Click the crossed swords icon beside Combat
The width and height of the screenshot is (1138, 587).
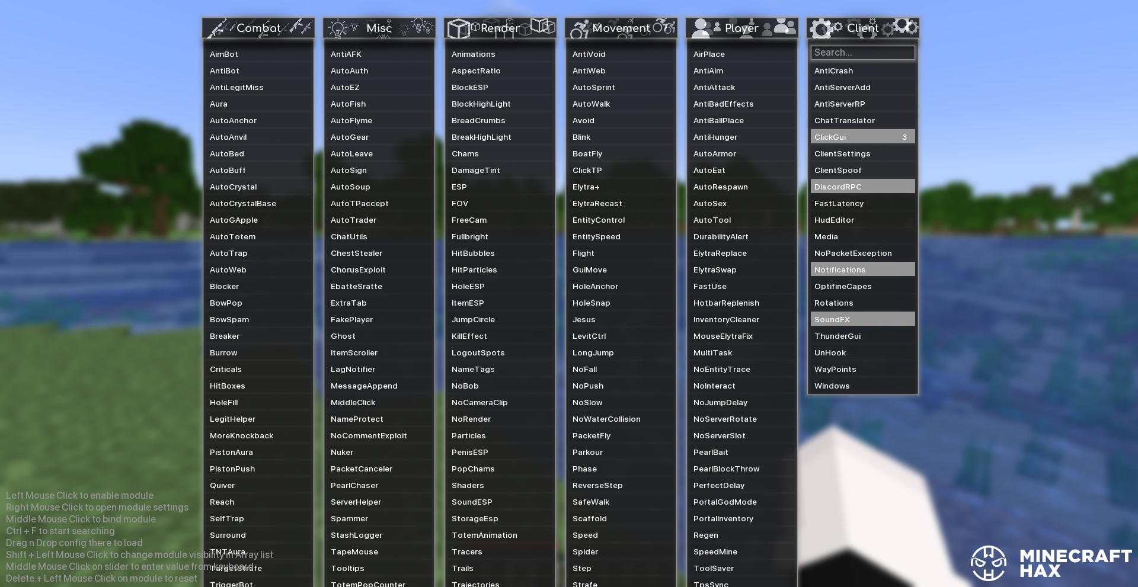pyautogui.click(x=218, y=28)
